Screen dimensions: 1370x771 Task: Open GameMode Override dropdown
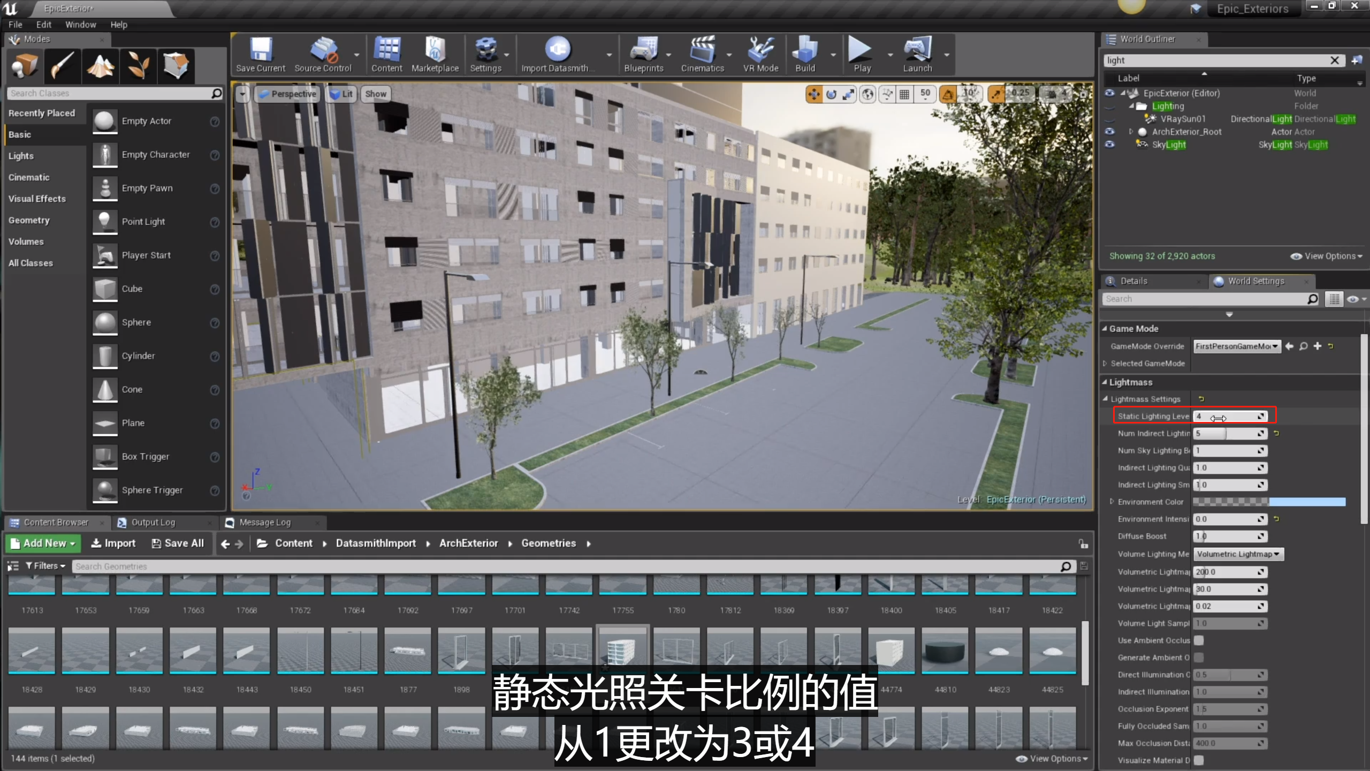pyautogui.click(x=1236, y=346)
